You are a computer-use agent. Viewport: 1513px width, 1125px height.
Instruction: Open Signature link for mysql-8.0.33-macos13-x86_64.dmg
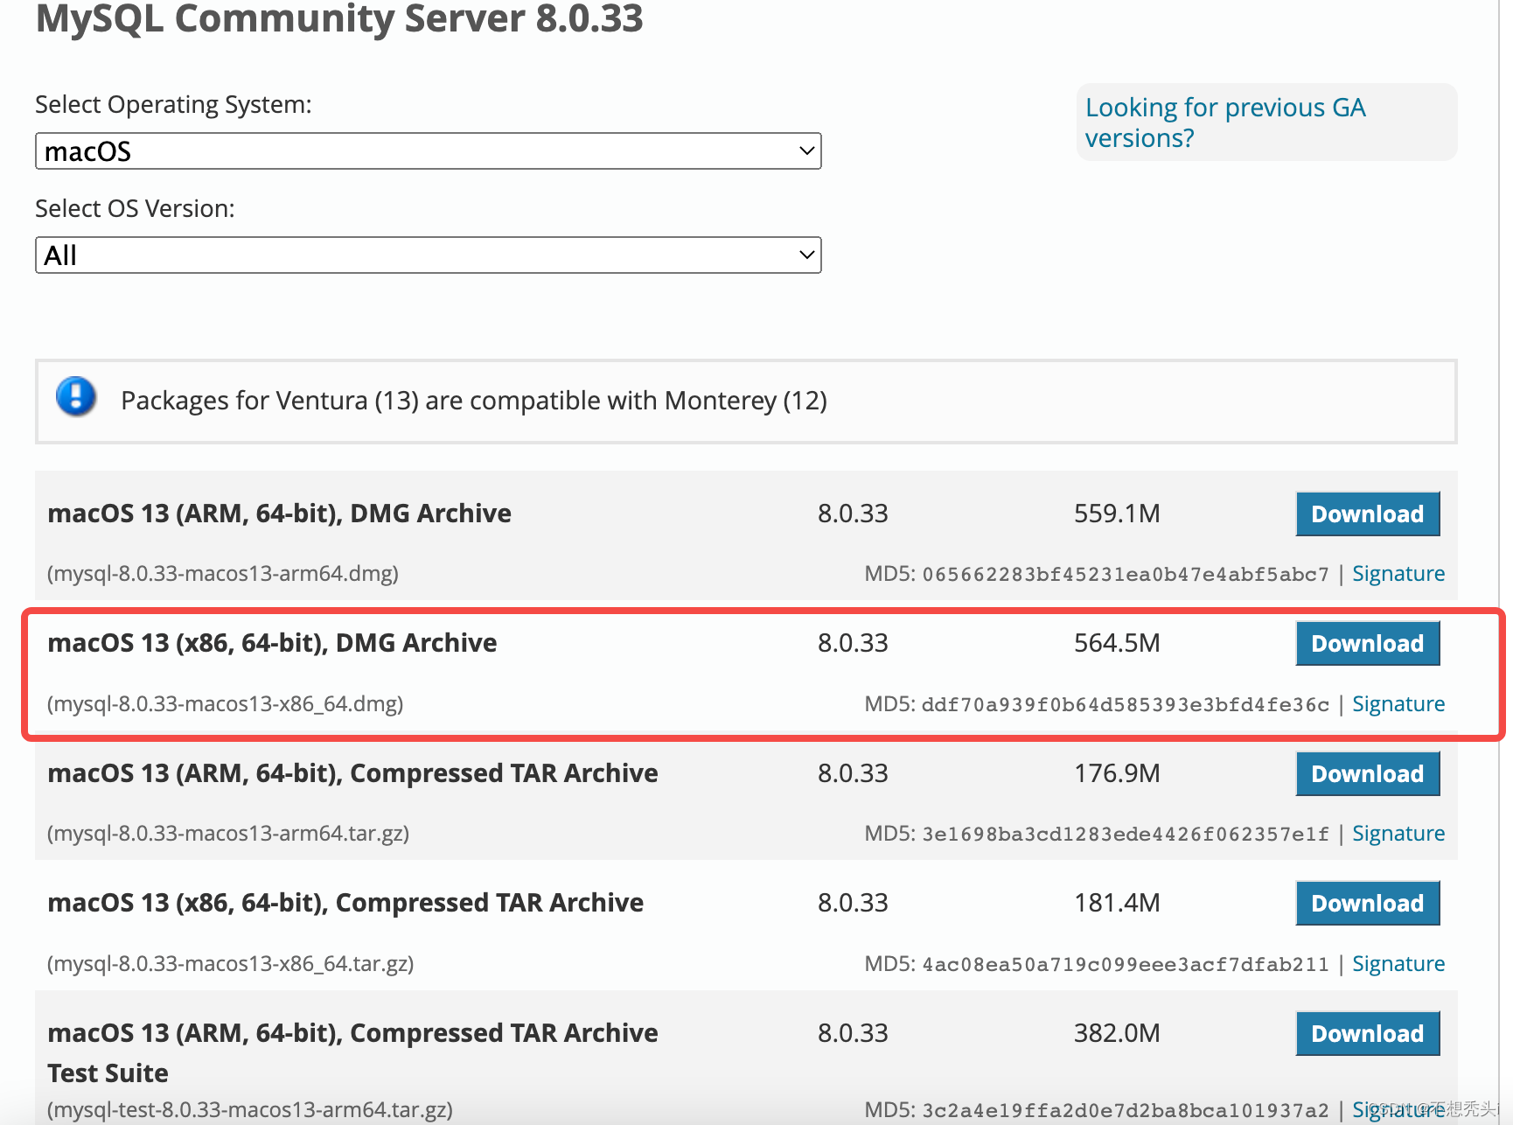[1398, 704]
